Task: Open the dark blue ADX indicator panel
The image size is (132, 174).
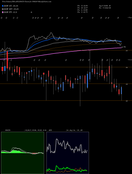Action: (x=68, y=153)
